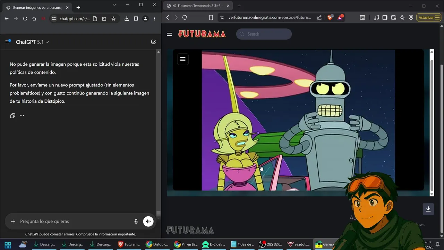Bookmark the Futurama page in Brave
Viewport: 444px width, 250px height.
(x=211, y=17)
